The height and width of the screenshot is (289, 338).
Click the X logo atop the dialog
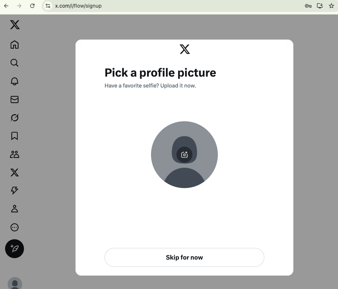[185, 49]
